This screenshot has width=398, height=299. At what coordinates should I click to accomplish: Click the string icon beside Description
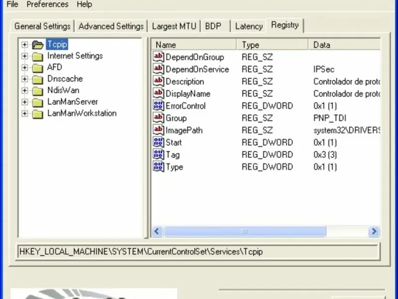click(x=158, y=81)
